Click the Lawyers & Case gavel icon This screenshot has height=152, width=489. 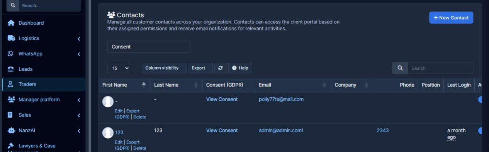(x=11, y=146)
